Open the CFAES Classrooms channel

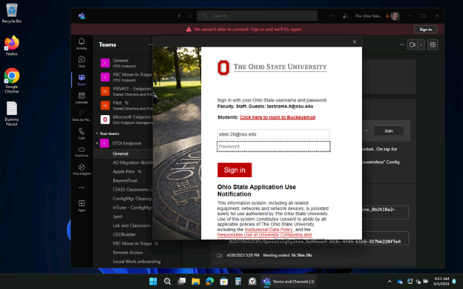point(132,190)
